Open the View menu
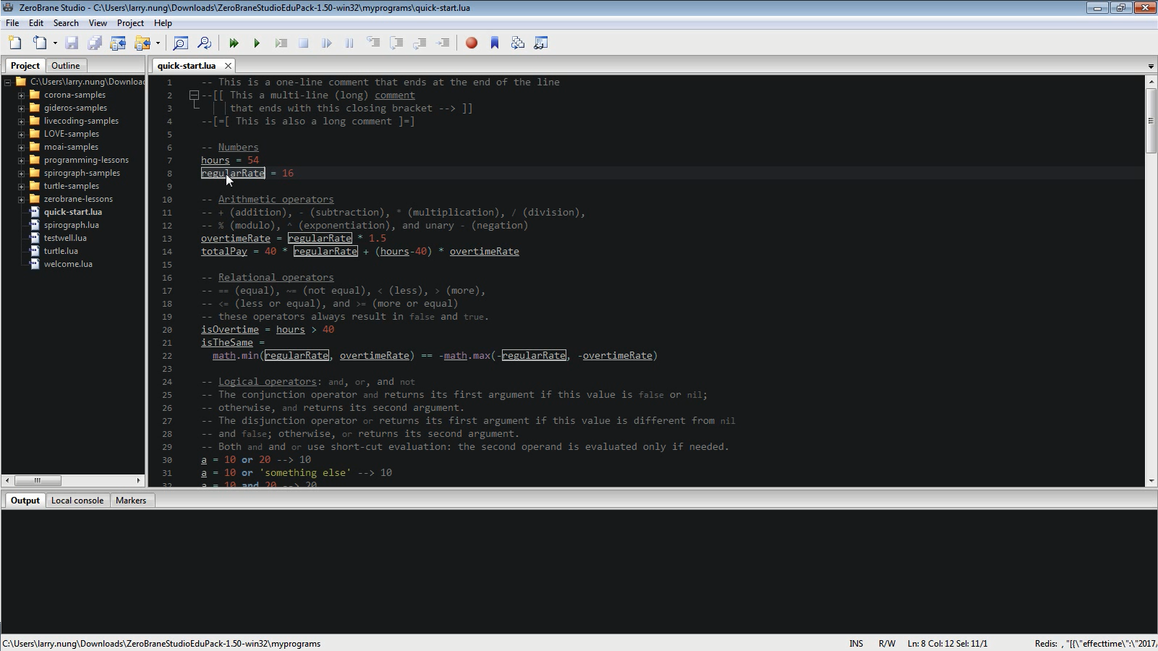The image size is (1158, 651). [x=98, y=23]
